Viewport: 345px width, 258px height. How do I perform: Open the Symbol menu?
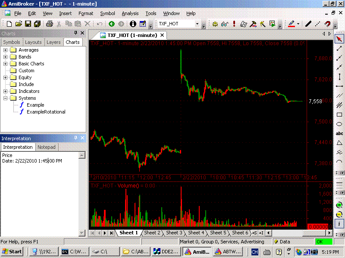[x=107, y=13]
